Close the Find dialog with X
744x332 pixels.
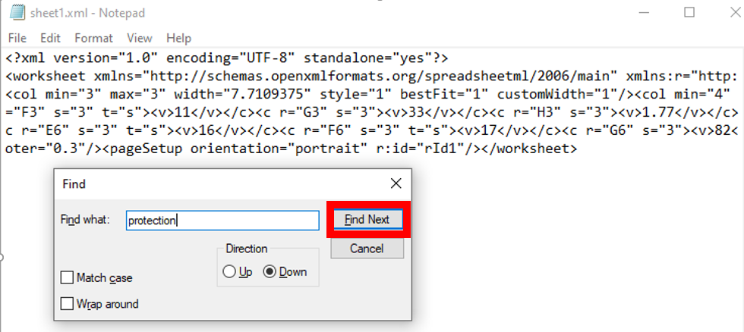[x=396, y=183]
